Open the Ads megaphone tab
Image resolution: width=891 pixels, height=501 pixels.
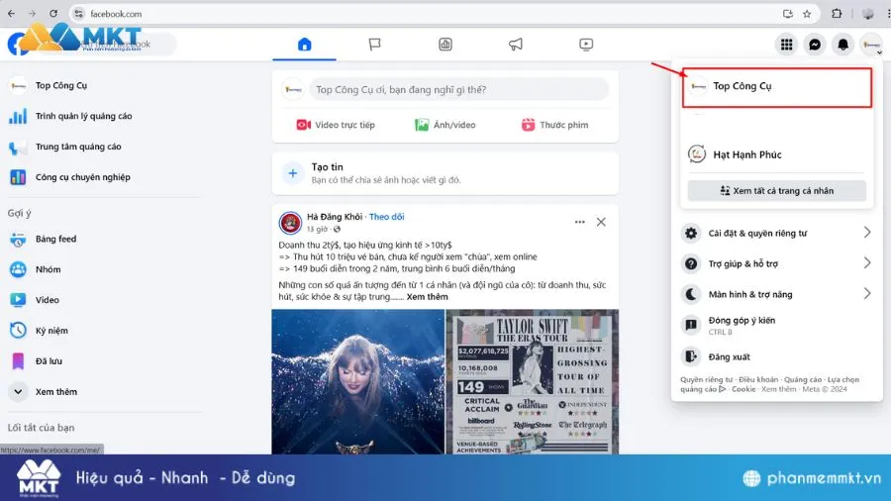pos(516,45)
